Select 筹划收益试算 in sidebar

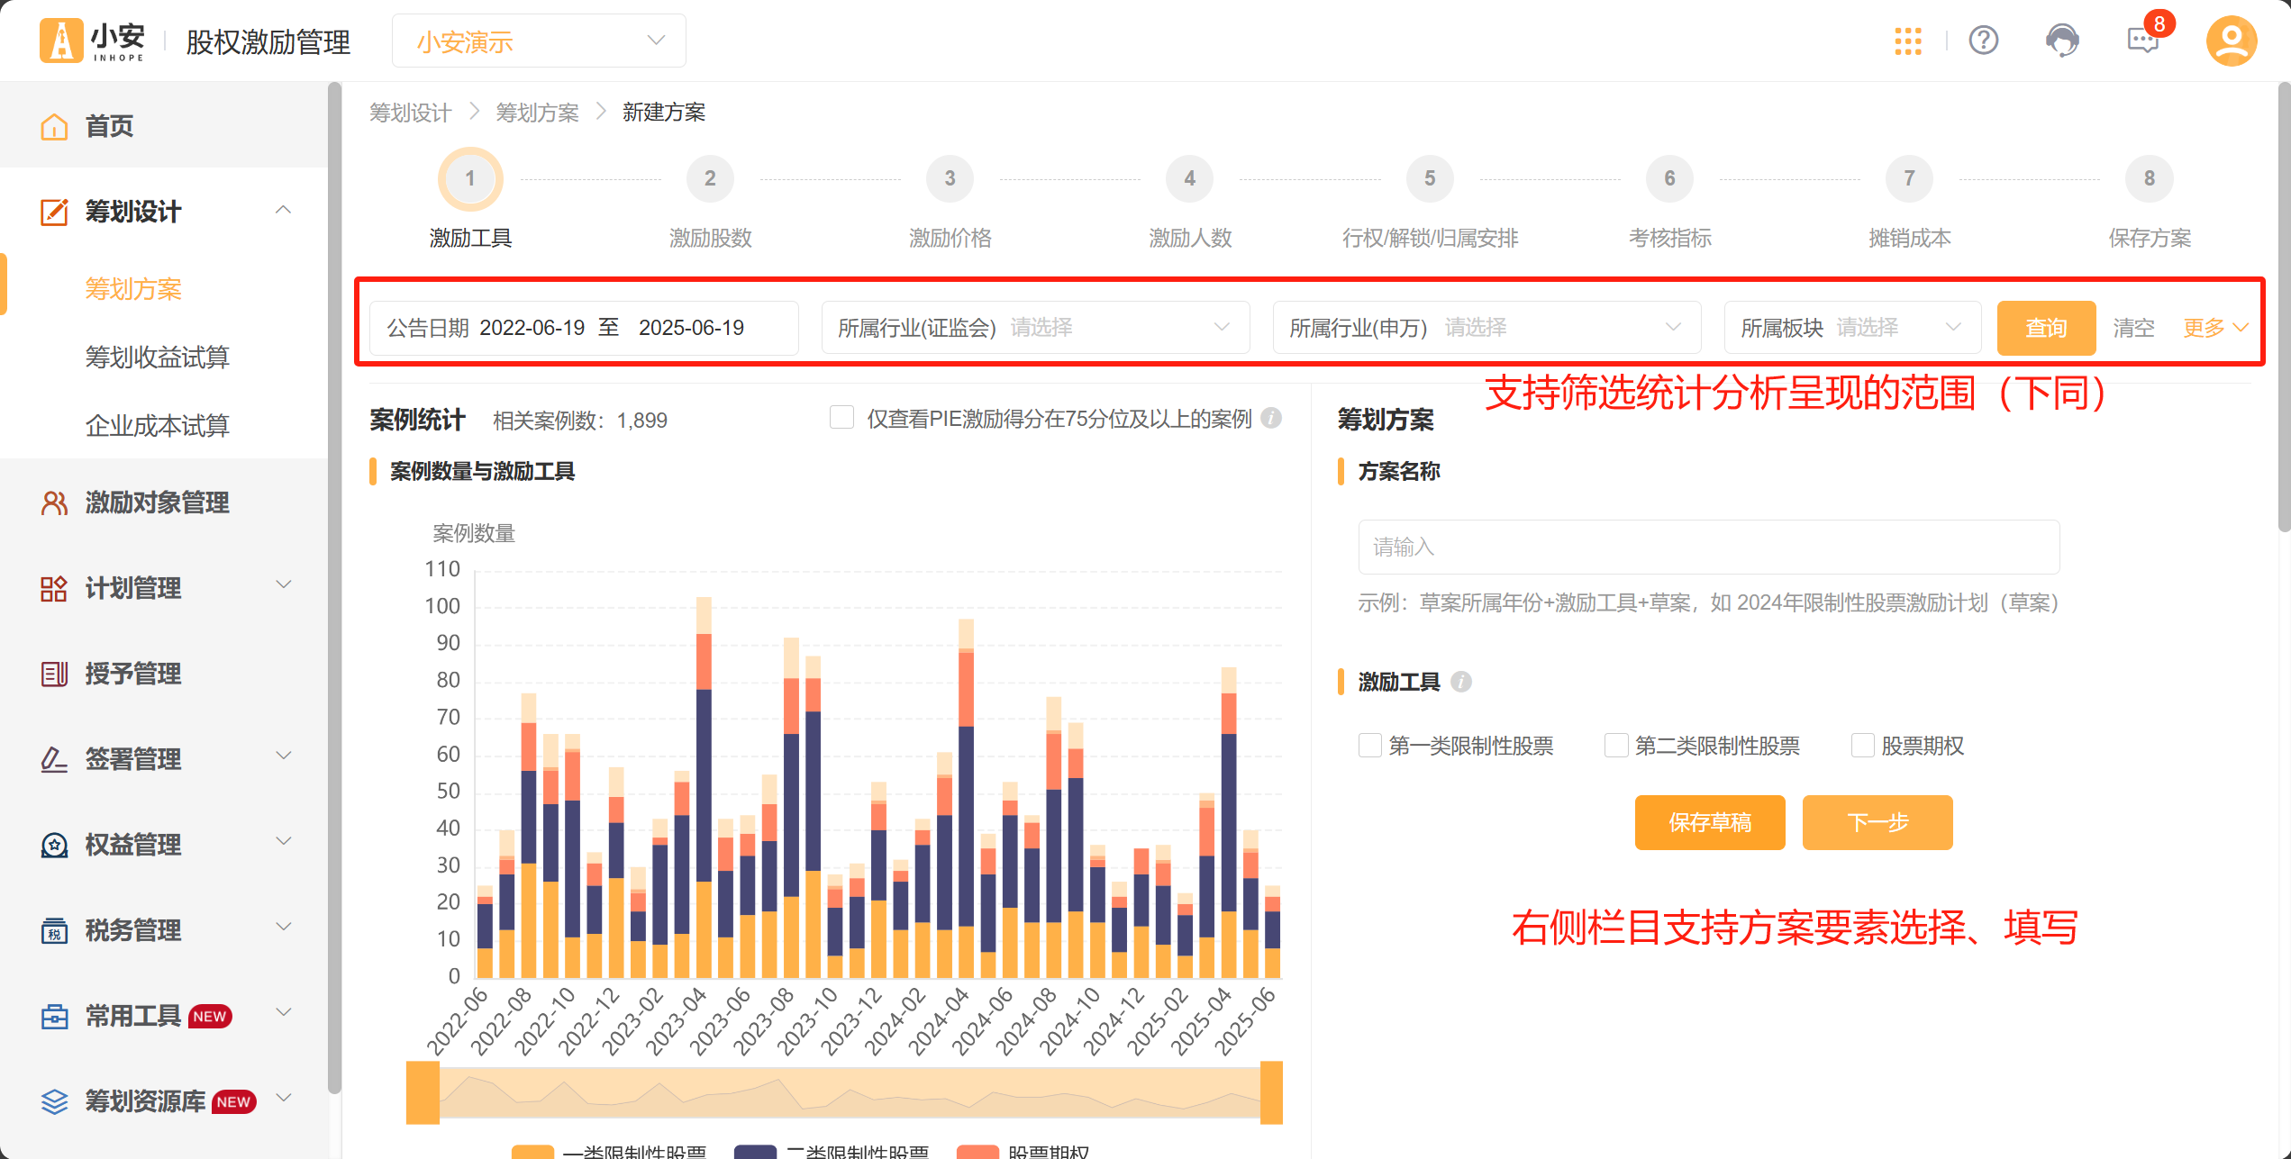[158, 358]
